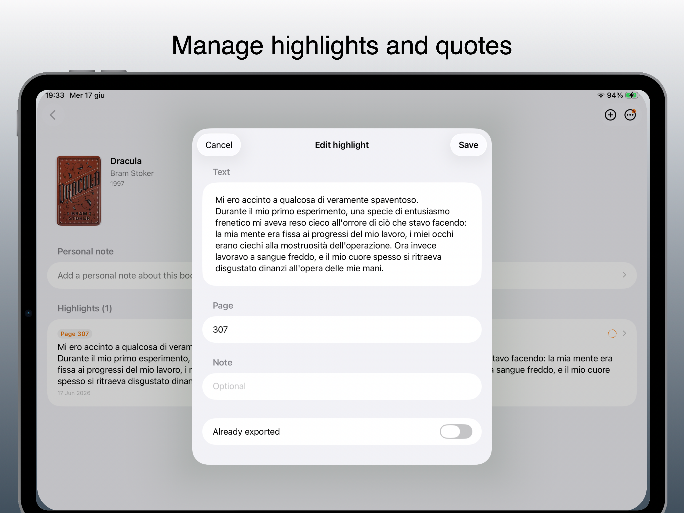Edit the highlight text field
Image resolution: width=684 pixels, height=513 pixels.
click(342, 234)
